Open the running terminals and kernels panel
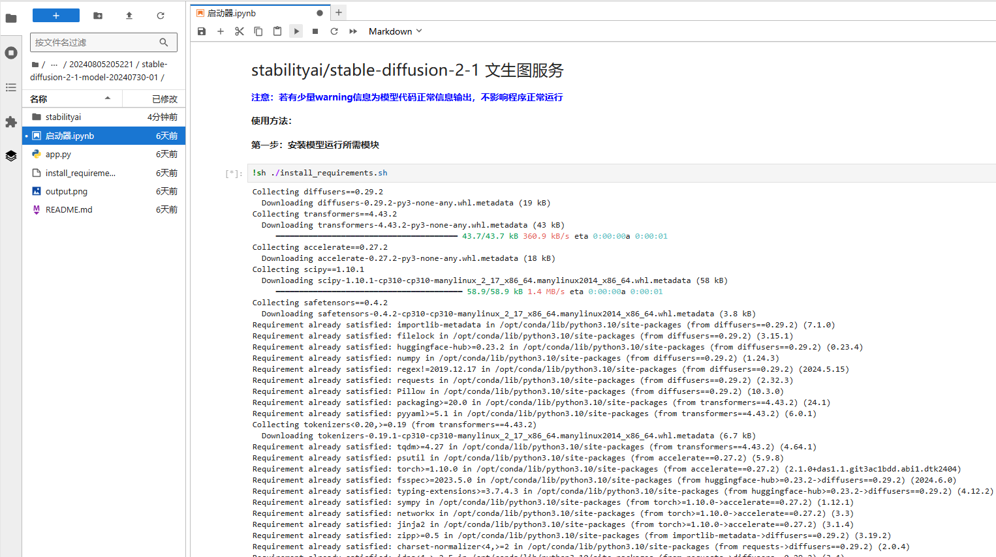Viewport: 996px width, 557px height. point(11,53)
